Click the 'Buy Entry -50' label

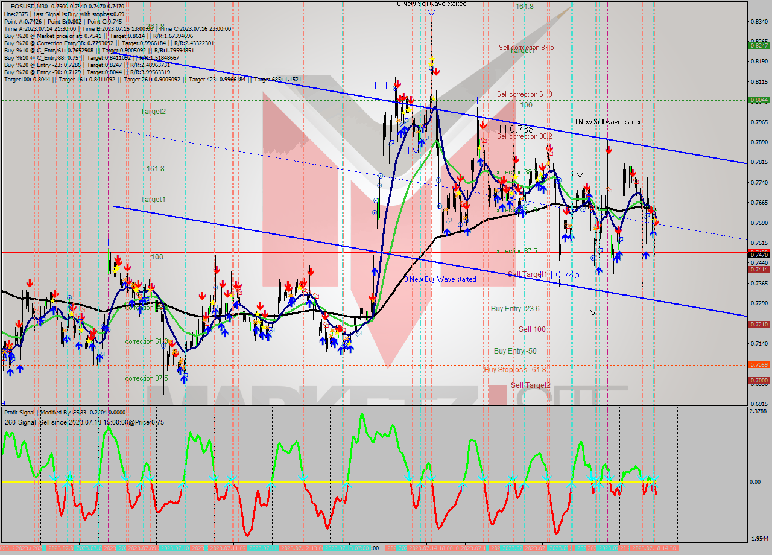[x=515, y=351]
